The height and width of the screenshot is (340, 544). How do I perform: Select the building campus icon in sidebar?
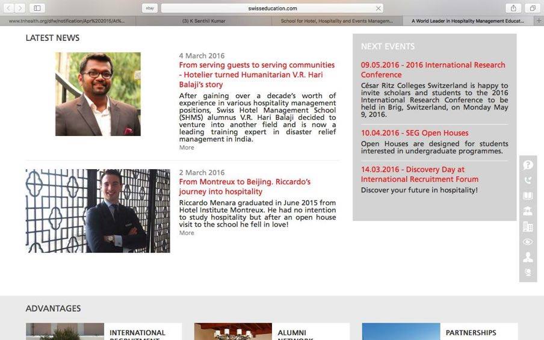click(x=528, y=226)
